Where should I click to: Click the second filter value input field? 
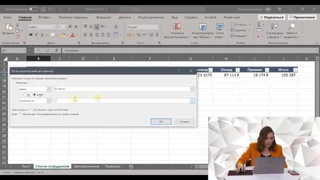(122, 100)
